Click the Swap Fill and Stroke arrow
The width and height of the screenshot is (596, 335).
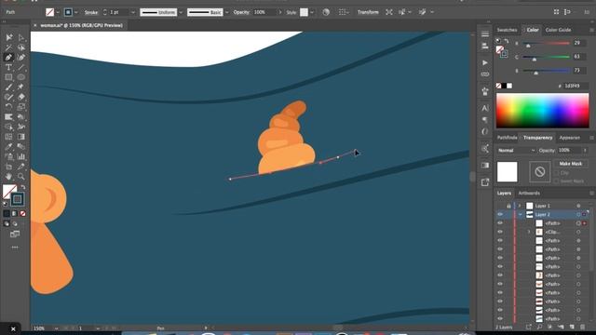click(x=23, y=187)
